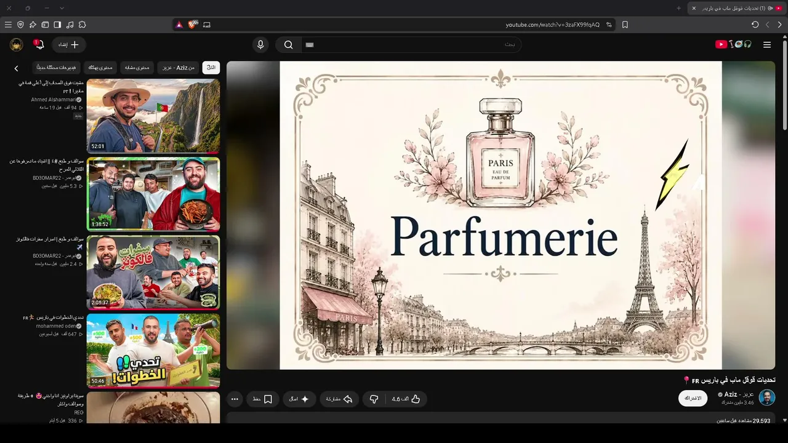Open the Brave Shields lion icon
This screenshot has width=788, height=443.
coord(193,25)
